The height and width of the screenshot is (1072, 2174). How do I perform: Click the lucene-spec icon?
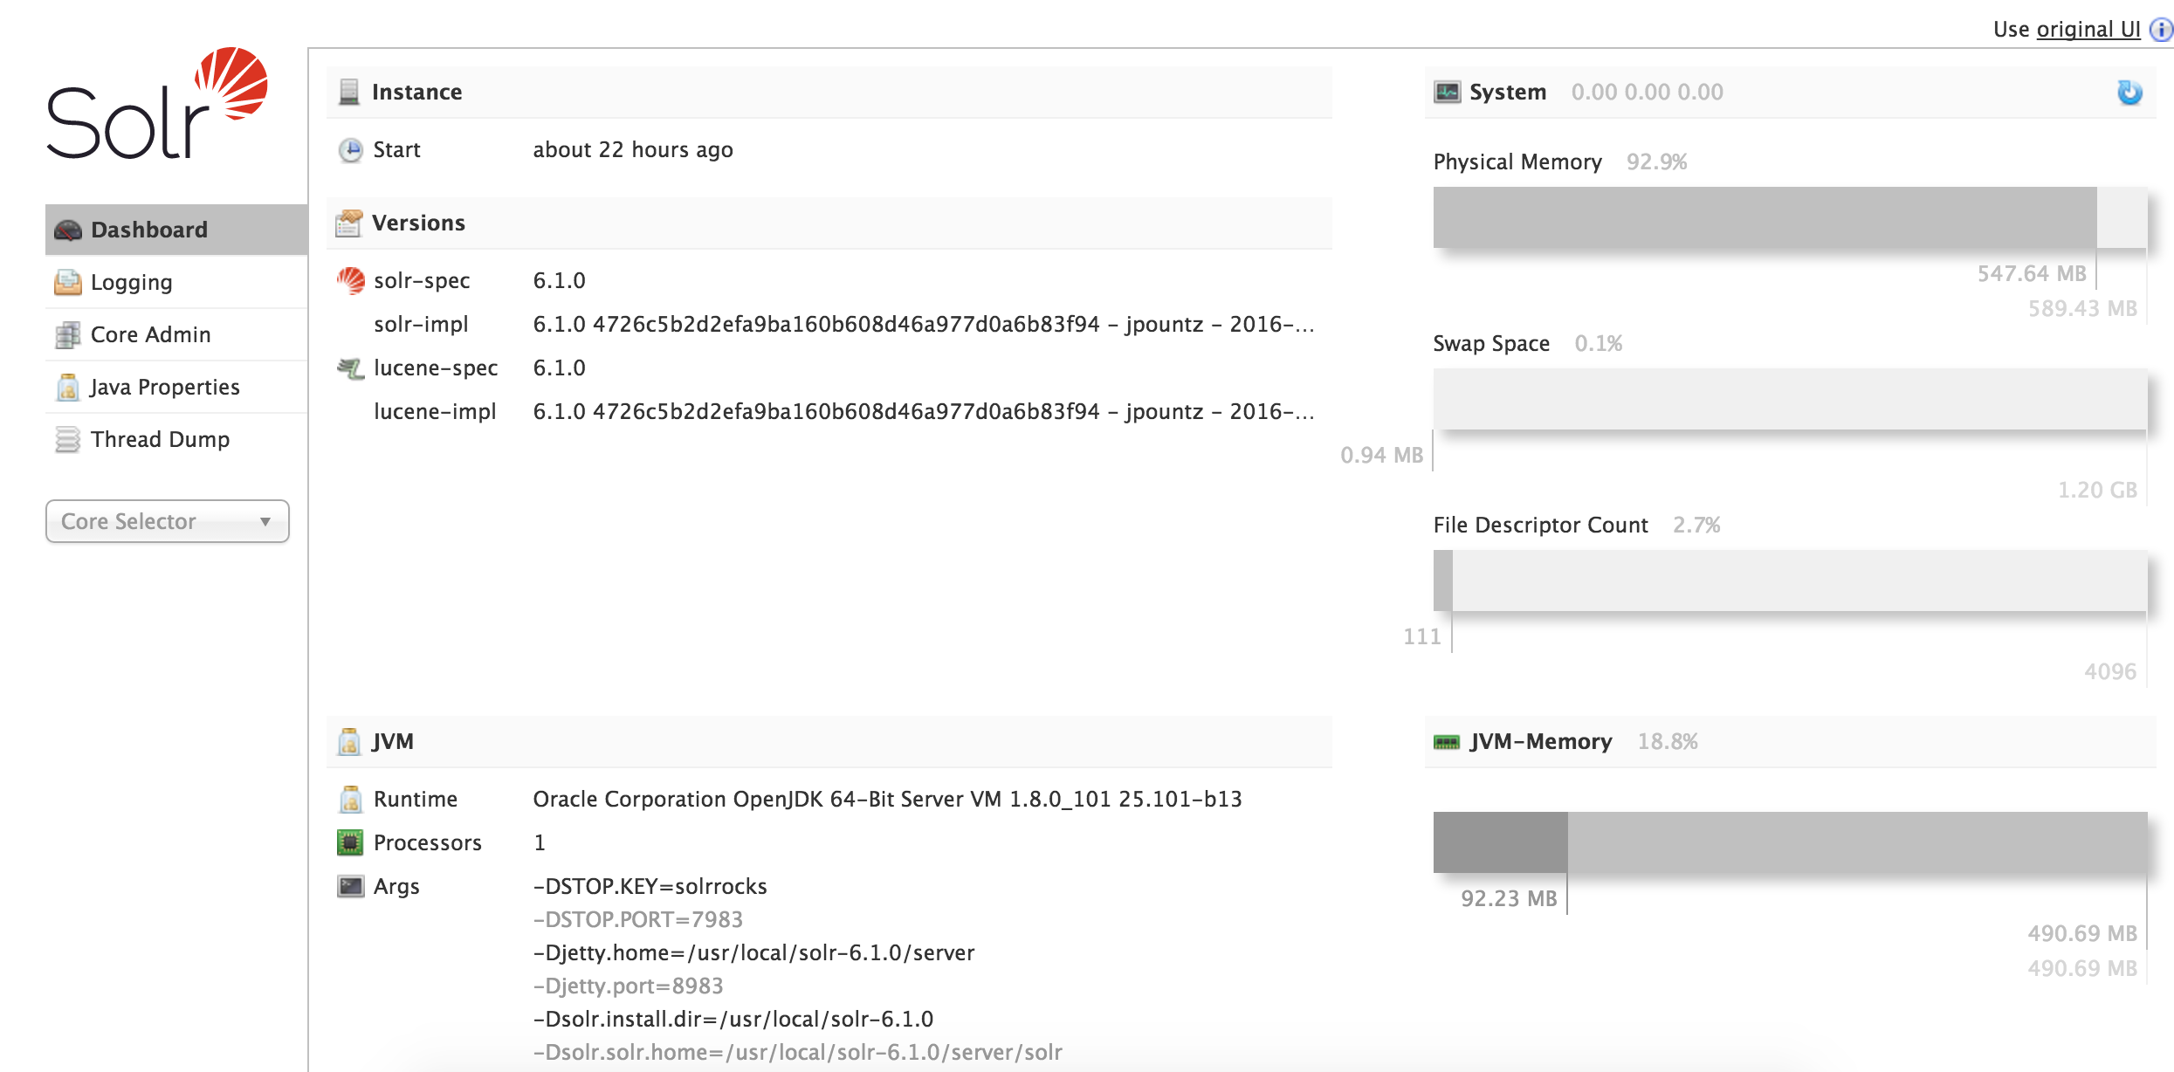(x=350, y=368)
